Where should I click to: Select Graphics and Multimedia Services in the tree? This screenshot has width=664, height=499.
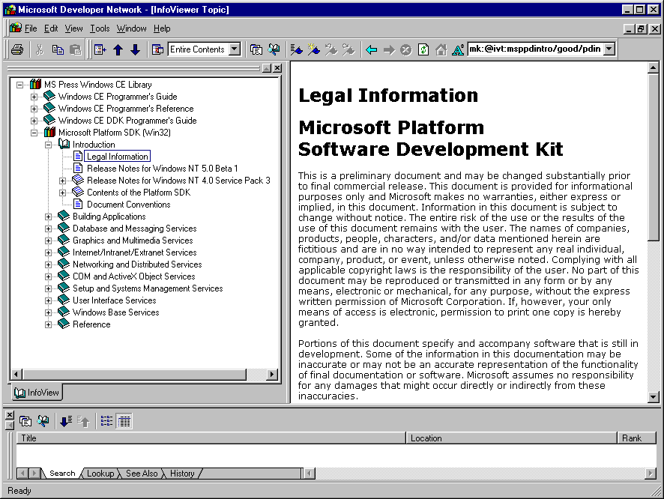click(x=133, y=241)
